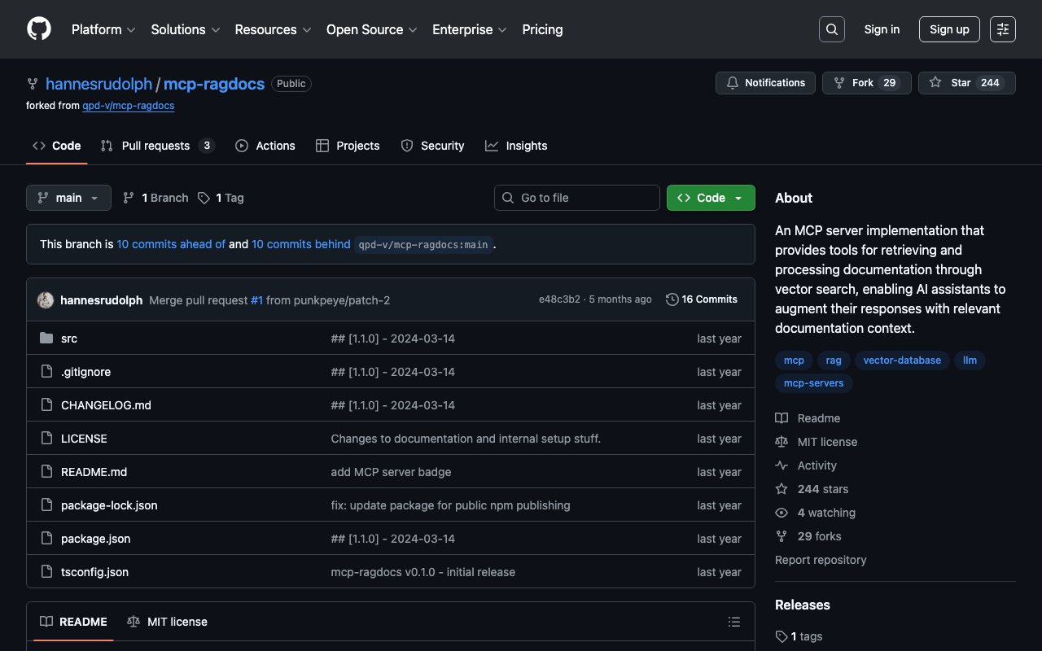Screen dimensions: 1042x651
Task: Click the commit history clock icon
Action: pos(672,299)
